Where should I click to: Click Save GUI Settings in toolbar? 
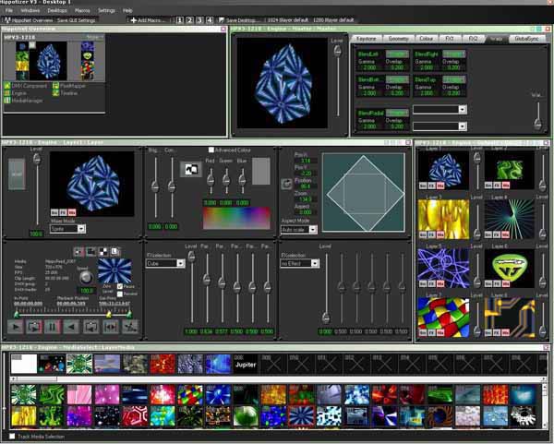pyautogui.click(x=77, y=20)
